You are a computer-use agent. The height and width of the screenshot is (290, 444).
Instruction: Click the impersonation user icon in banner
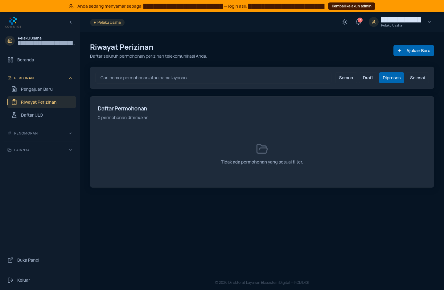coord(71,6)
